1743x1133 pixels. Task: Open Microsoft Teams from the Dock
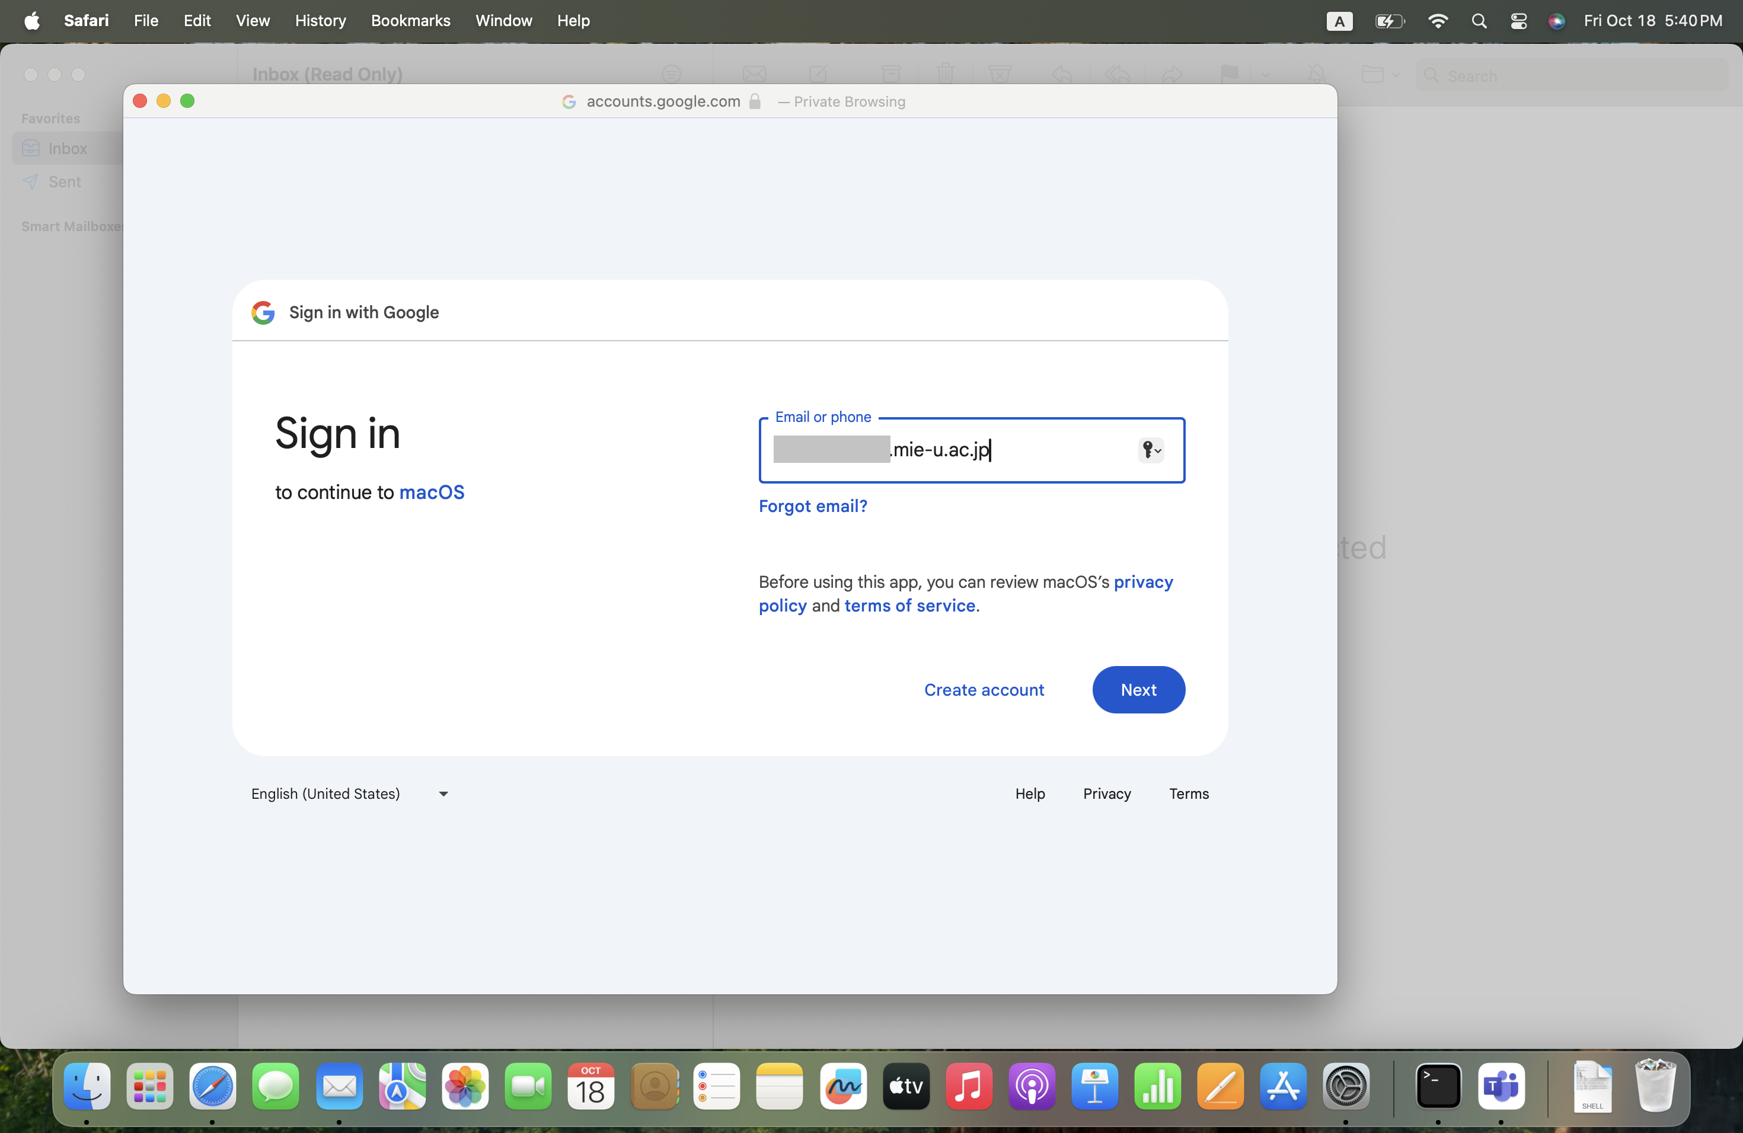1501,1086
